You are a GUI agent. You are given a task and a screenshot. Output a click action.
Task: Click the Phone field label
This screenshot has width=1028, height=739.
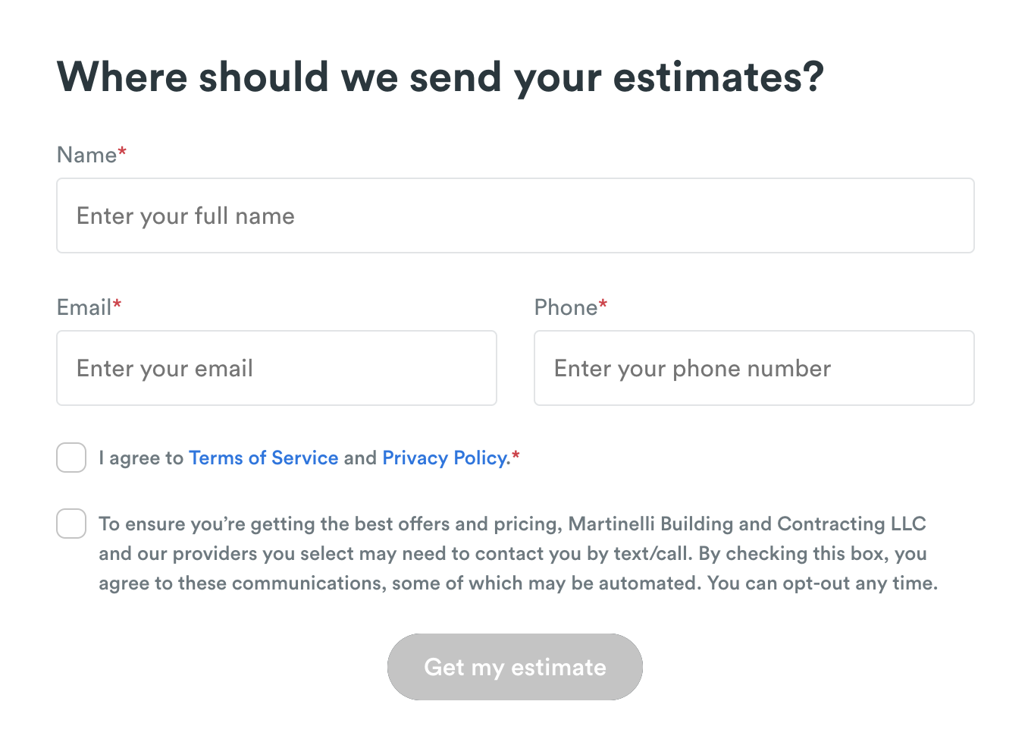click(x=566, y=307)
